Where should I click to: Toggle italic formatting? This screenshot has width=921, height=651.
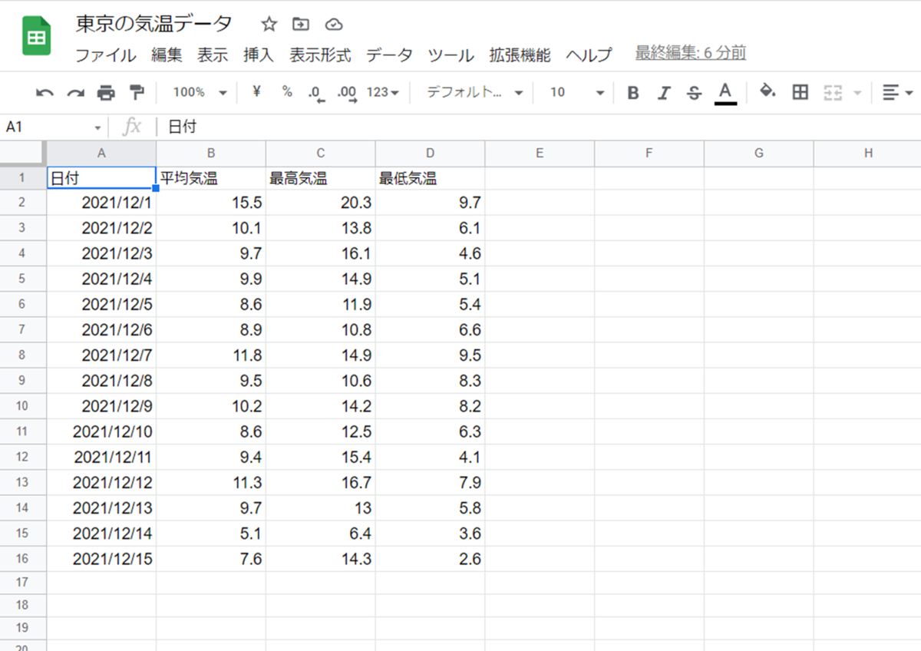663,91
